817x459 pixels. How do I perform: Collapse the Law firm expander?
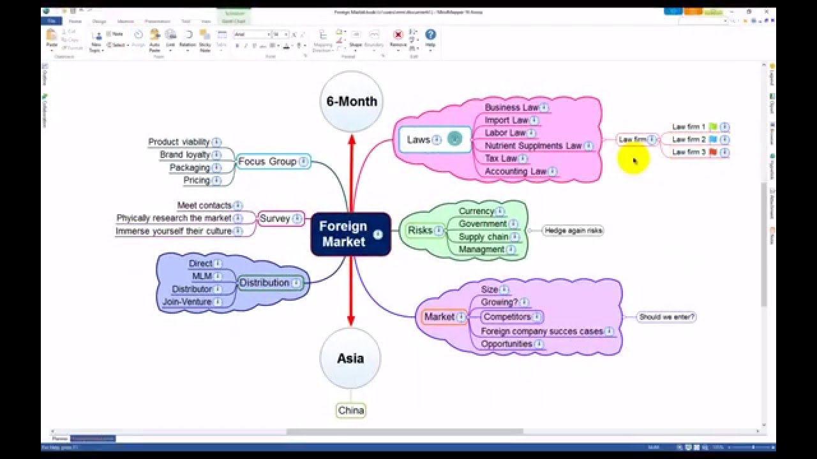pos(652,140)
